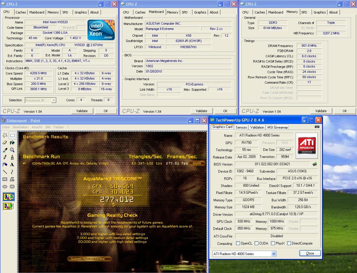Select the Airbrush spray tool
357x273 pixels.
click(x=5, y=165)
